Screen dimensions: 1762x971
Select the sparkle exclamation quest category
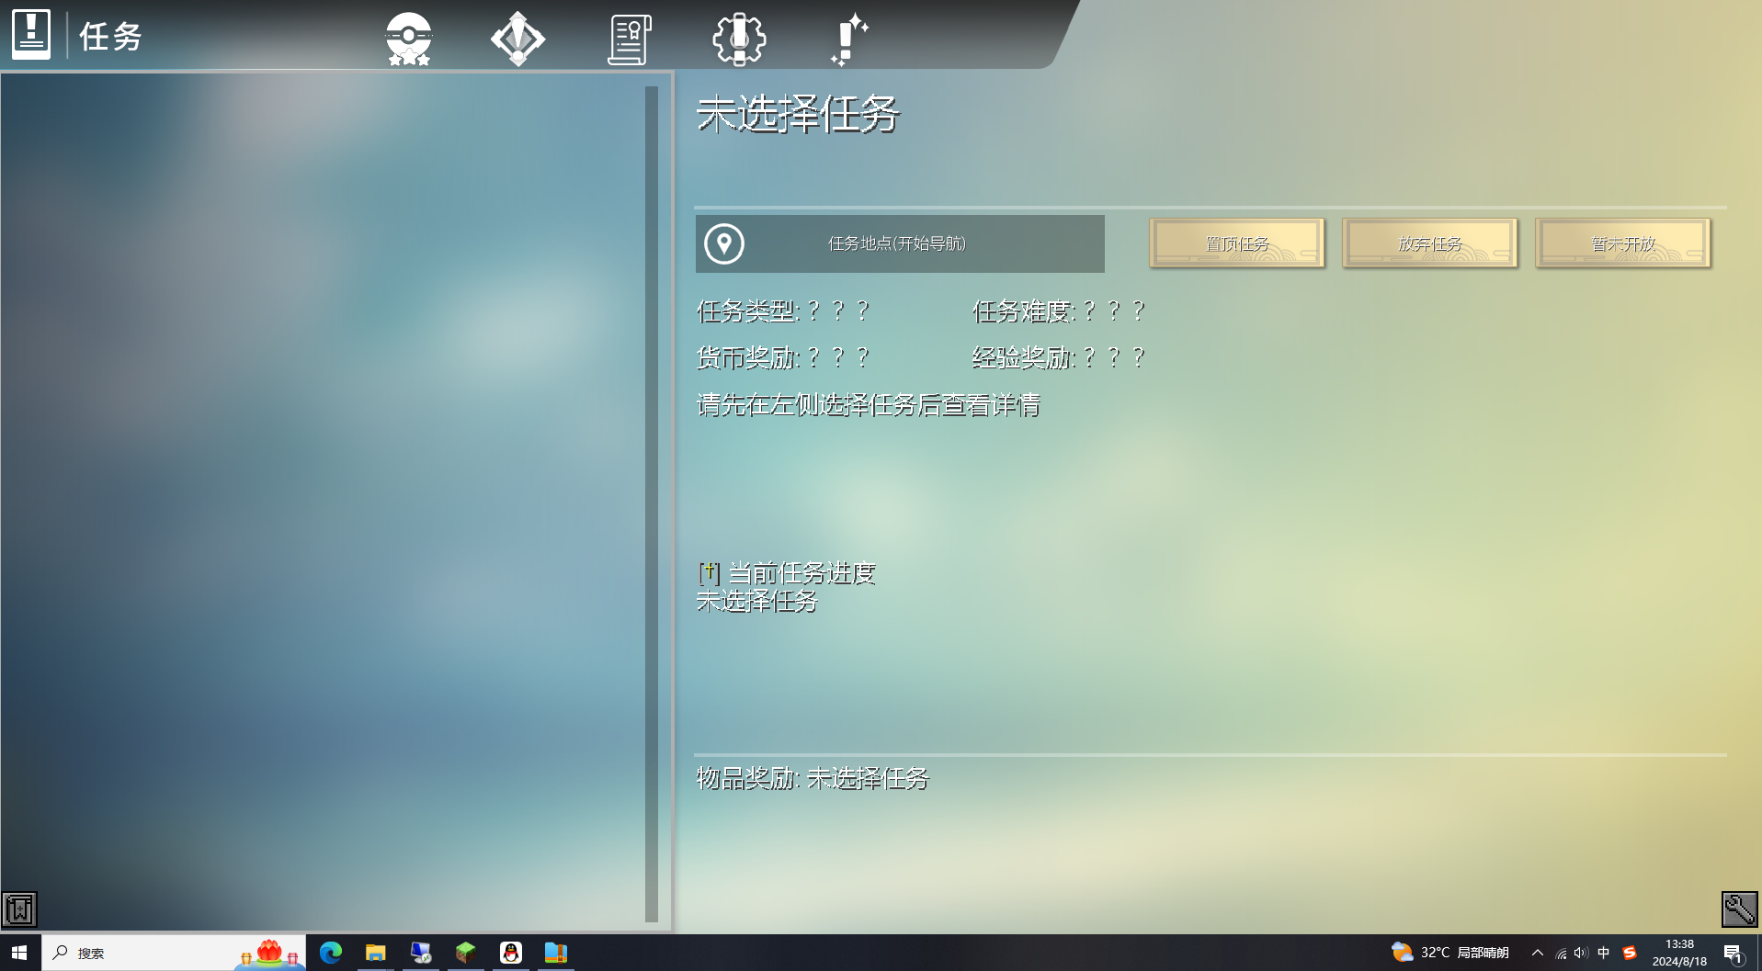pyautogui.click(x=848, y=40)
